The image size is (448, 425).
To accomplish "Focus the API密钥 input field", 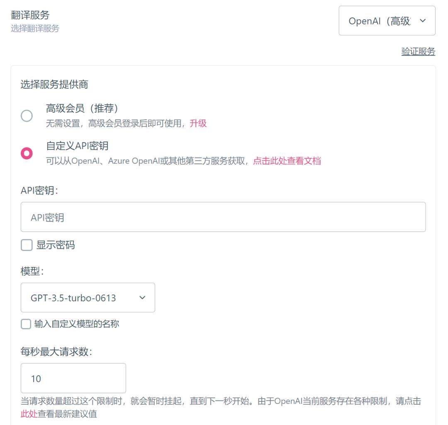I will click(x=223, y=217).
